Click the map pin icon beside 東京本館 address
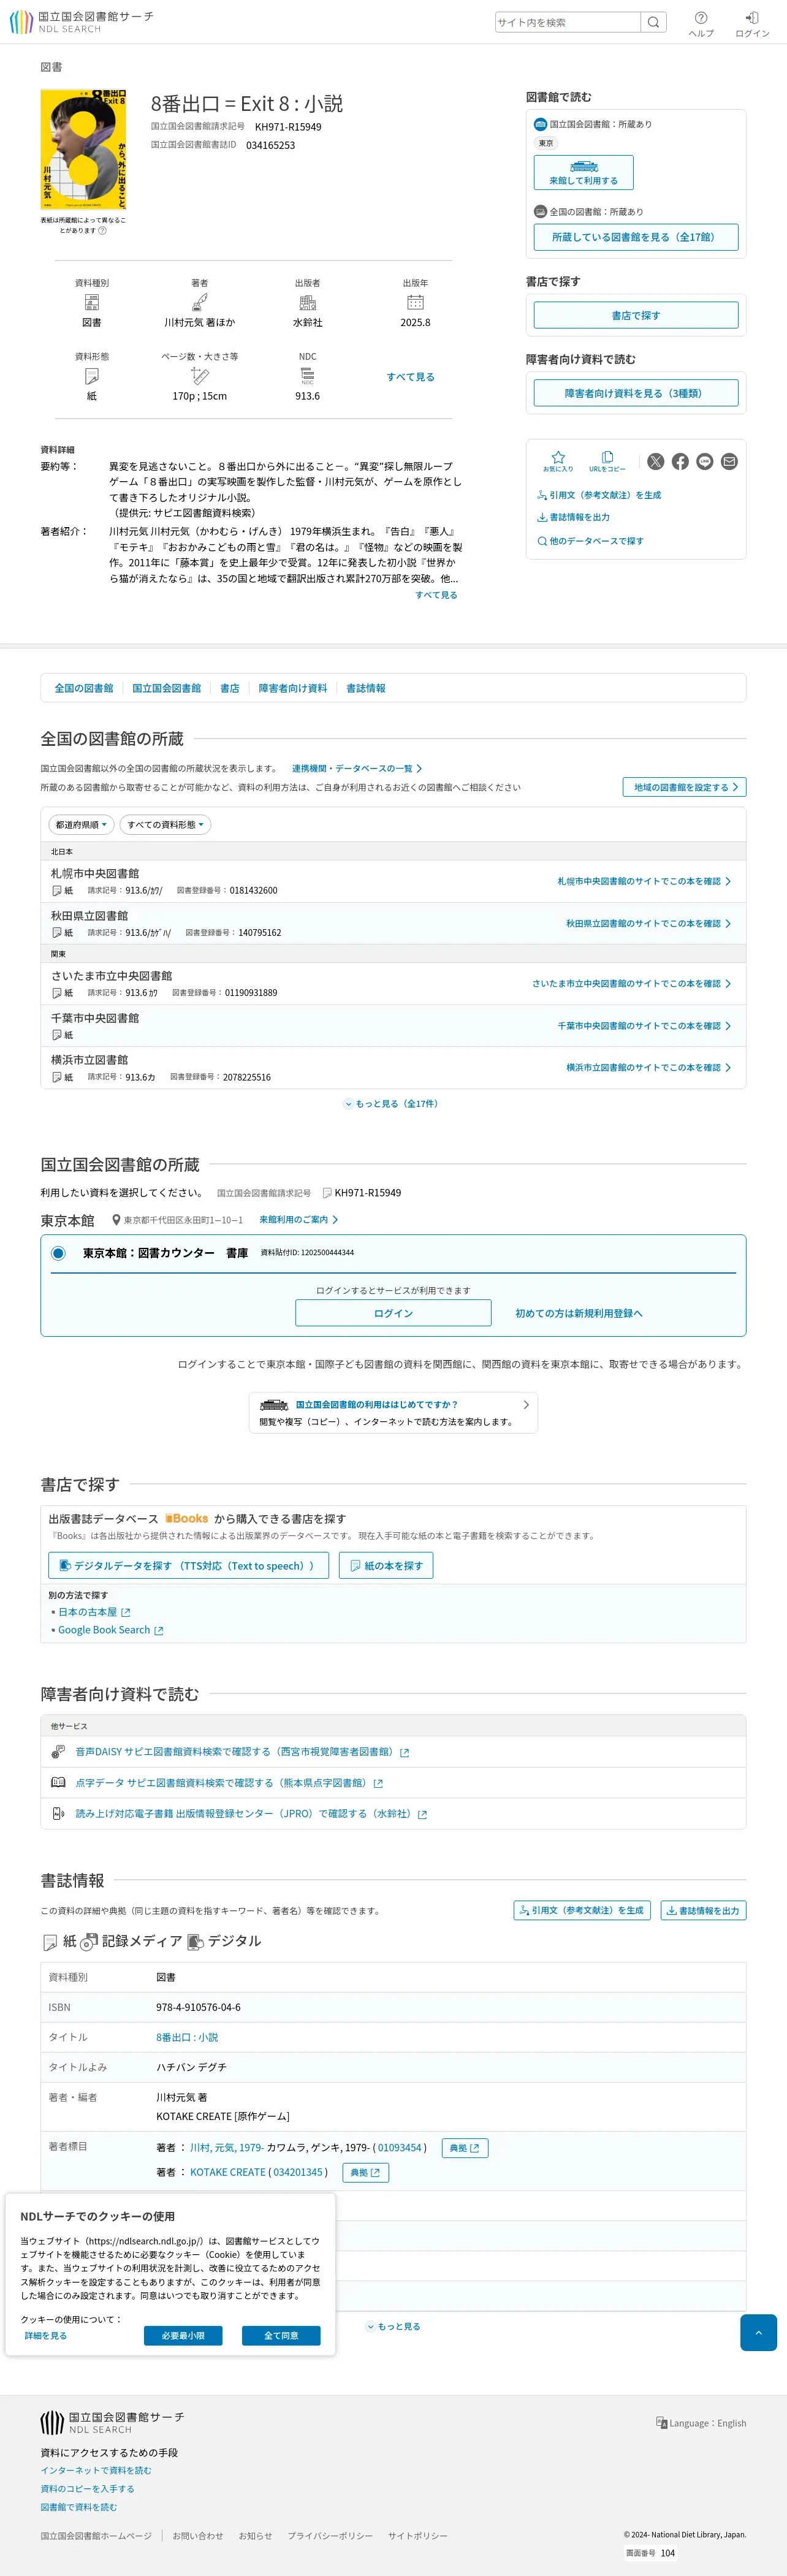This screenshot has width=787, height=2576. pyautogui.click(x=116, y=1220)
